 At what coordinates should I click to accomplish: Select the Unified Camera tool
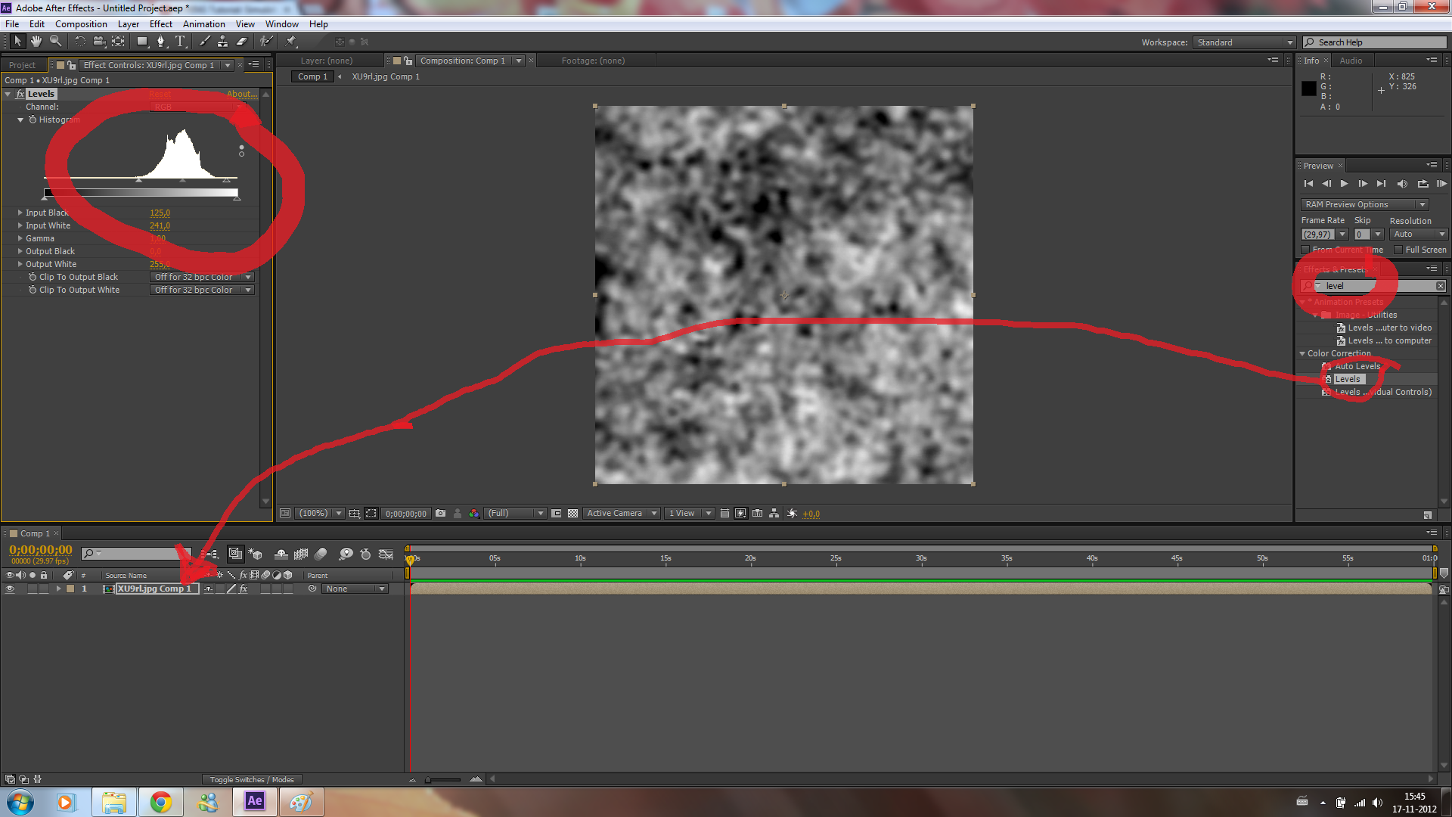click(99, 41)
